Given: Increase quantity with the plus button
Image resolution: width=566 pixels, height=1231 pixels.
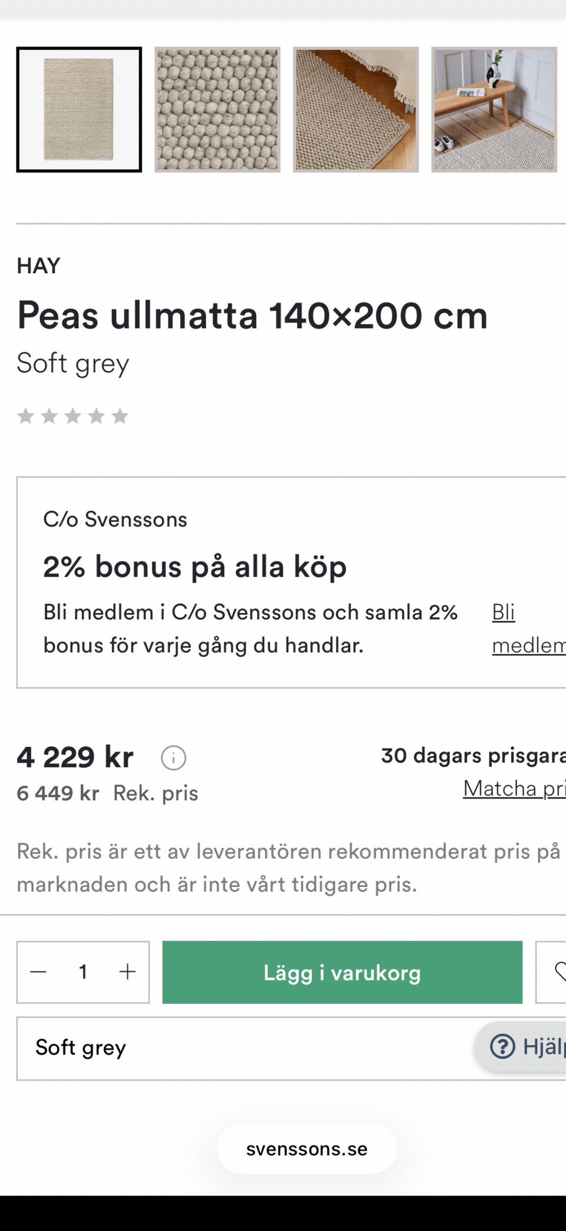Looking at the screenshot, I should [x=127, y=972].
